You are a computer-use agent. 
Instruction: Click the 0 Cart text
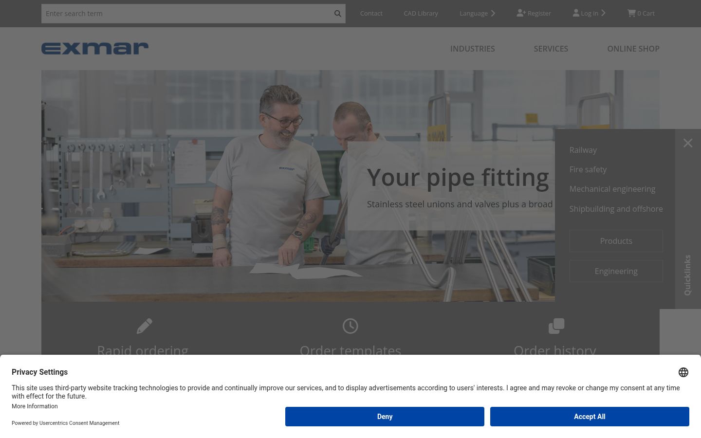[646, 13]
